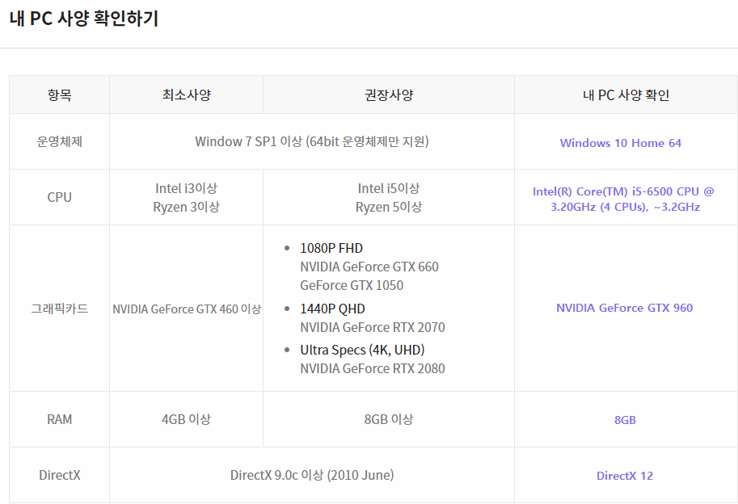Select the NVIDIA GeForce GTX 460 이상 cell

pyautogui.click(x=186, y=309)
